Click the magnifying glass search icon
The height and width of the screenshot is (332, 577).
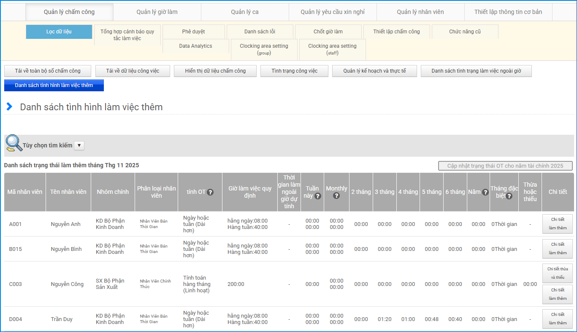[x=14, y=144]
